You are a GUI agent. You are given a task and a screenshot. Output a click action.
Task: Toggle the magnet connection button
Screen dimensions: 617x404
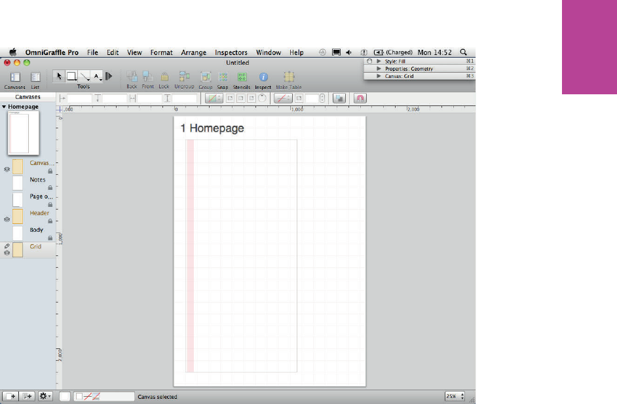point(360,98)
